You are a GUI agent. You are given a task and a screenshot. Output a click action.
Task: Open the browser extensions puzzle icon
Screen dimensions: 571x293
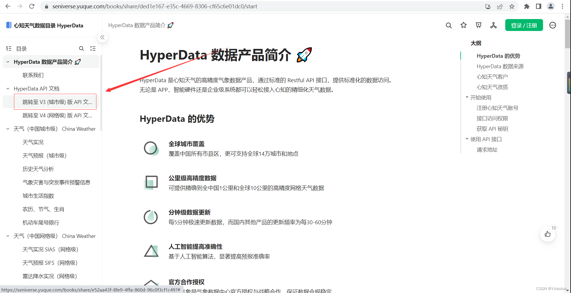pos(527,6)
